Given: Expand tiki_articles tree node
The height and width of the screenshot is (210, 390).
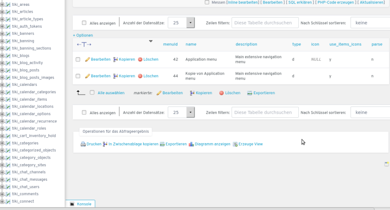Looking at the screenshot, I should tap(2, 12).
